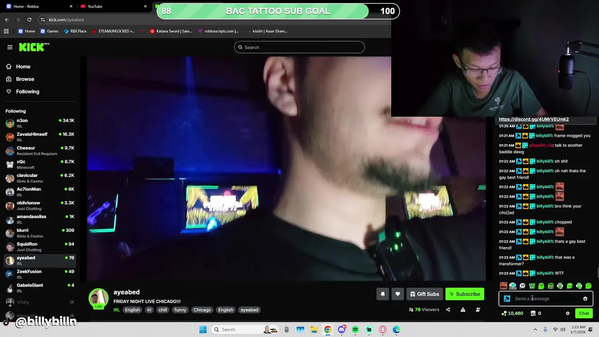
Task: Click the Kick search field
Action: [299, 47]
